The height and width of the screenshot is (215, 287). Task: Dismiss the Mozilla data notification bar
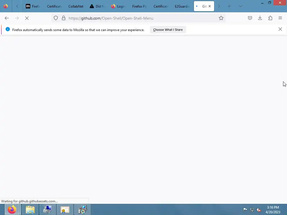pos(280,29)
